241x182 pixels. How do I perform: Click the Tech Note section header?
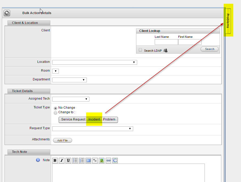click(x=29, y=152)
